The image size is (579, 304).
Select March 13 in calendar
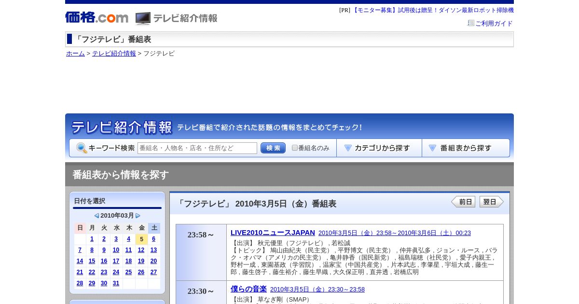click(x=154, y=250)
